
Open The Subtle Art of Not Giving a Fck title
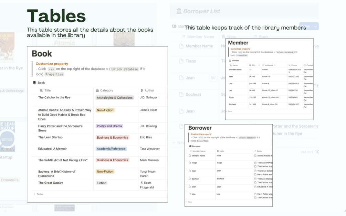pyautogui.click(x=63, y=160)
